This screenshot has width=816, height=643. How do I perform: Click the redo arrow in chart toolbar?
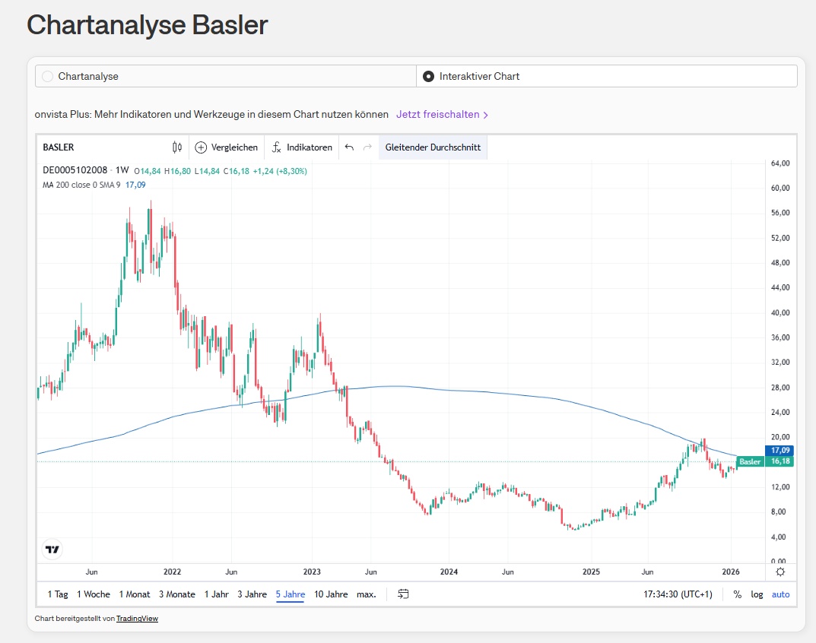coord(367,147)
